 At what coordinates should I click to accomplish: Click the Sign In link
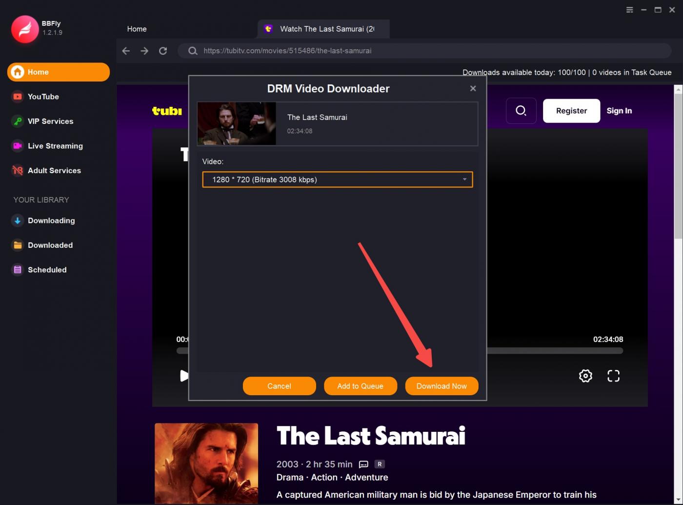click(619, 111)
